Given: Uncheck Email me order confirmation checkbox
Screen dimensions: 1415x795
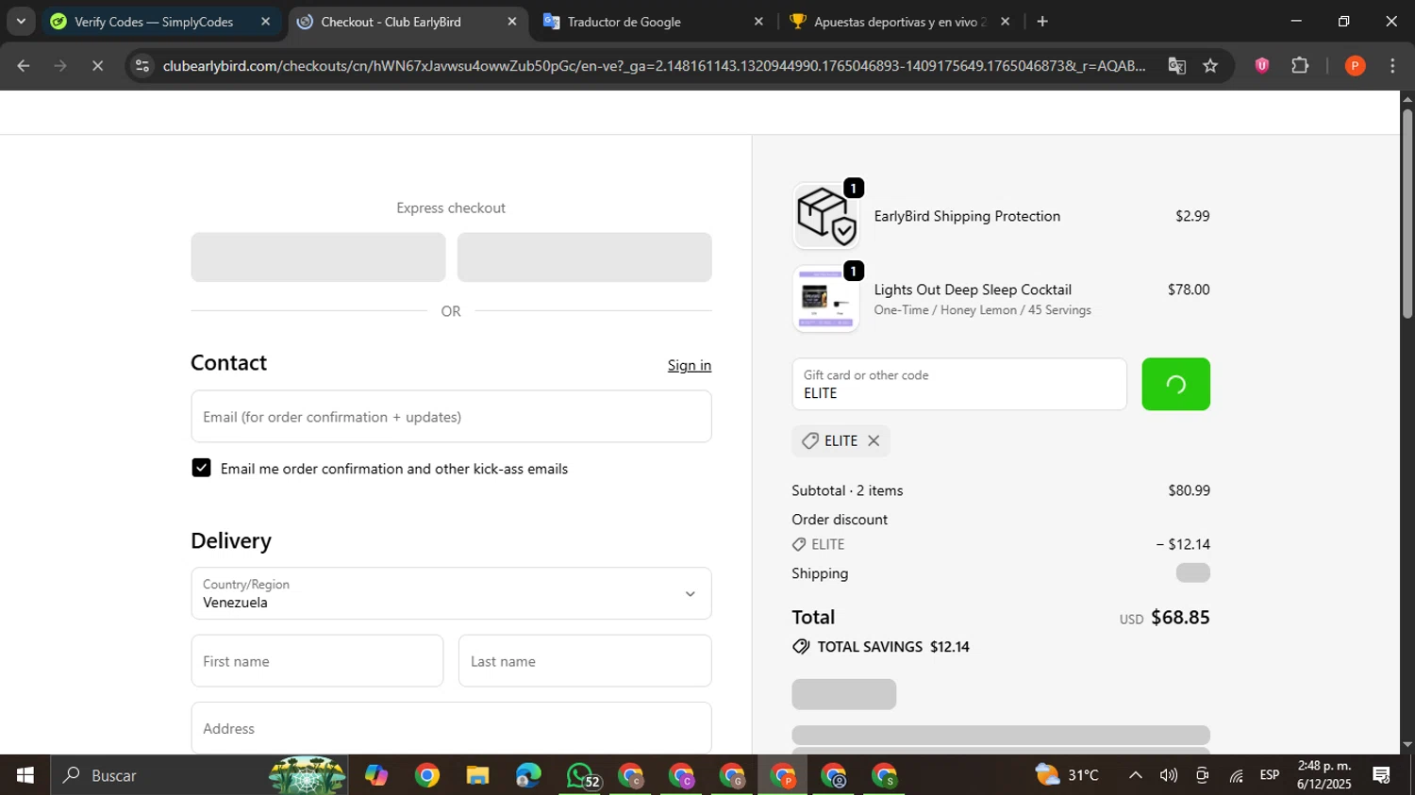Looking at the screenshot, I should (x=201, y=468).
